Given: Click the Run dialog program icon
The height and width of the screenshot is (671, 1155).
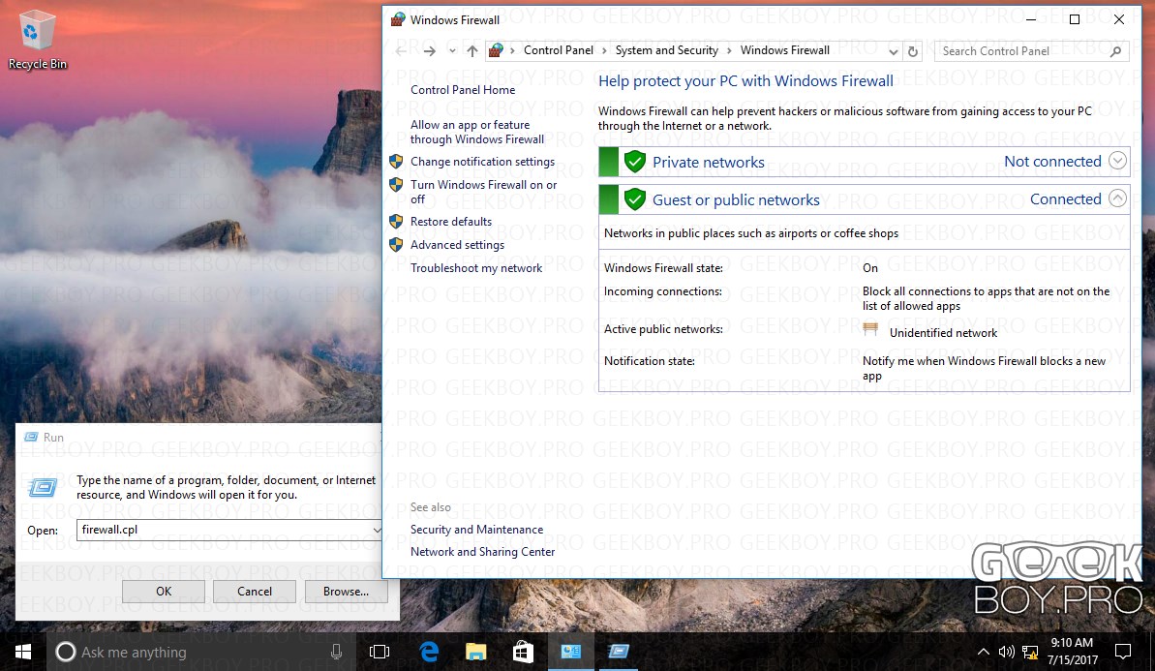Looking at the screenshot, I should tap(42, 488).
